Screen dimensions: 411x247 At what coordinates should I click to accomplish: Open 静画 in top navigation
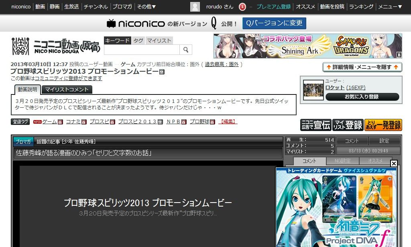coord(55,7)
